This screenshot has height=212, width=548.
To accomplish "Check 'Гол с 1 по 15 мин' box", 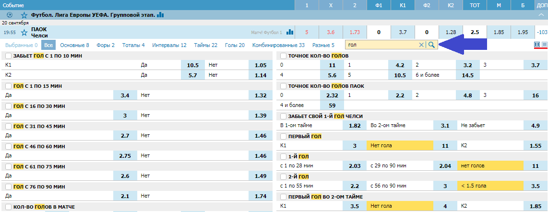I will click(x=8, y=86).
